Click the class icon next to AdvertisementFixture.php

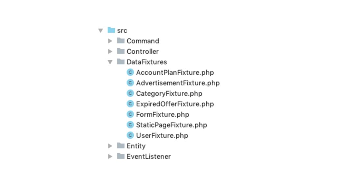coord(130,83)
